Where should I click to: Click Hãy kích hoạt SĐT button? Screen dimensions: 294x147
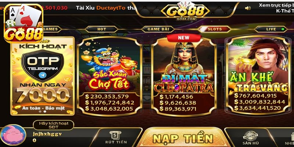[x=53, y=125]
